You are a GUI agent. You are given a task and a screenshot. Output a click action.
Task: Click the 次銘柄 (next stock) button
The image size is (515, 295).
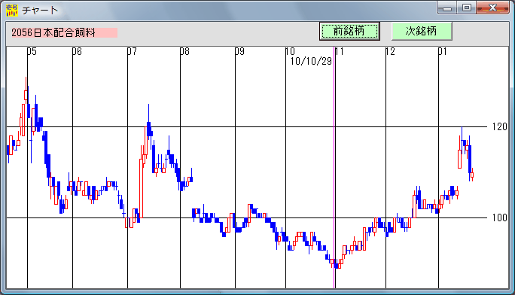coord(422,32)
